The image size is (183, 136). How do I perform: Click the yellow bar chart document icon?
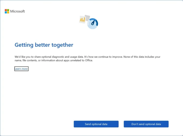82,20
